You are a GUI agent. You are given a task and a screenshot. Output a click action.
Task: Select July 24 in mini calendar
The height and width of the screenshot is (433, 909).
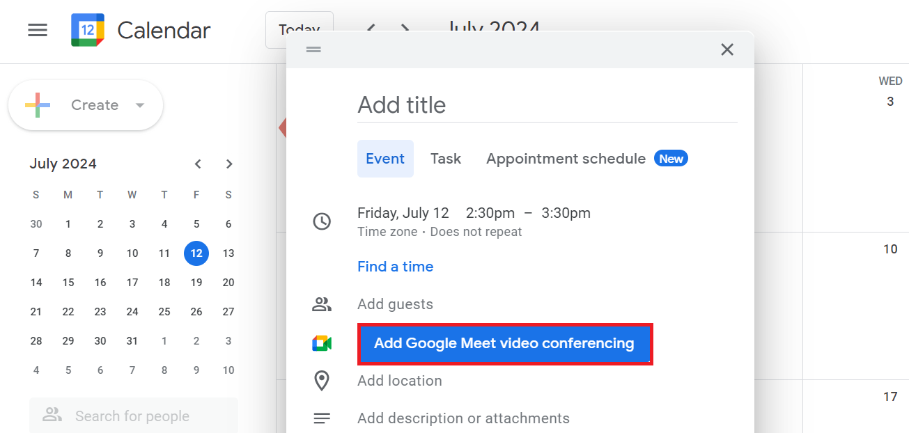tap(132, 312)
